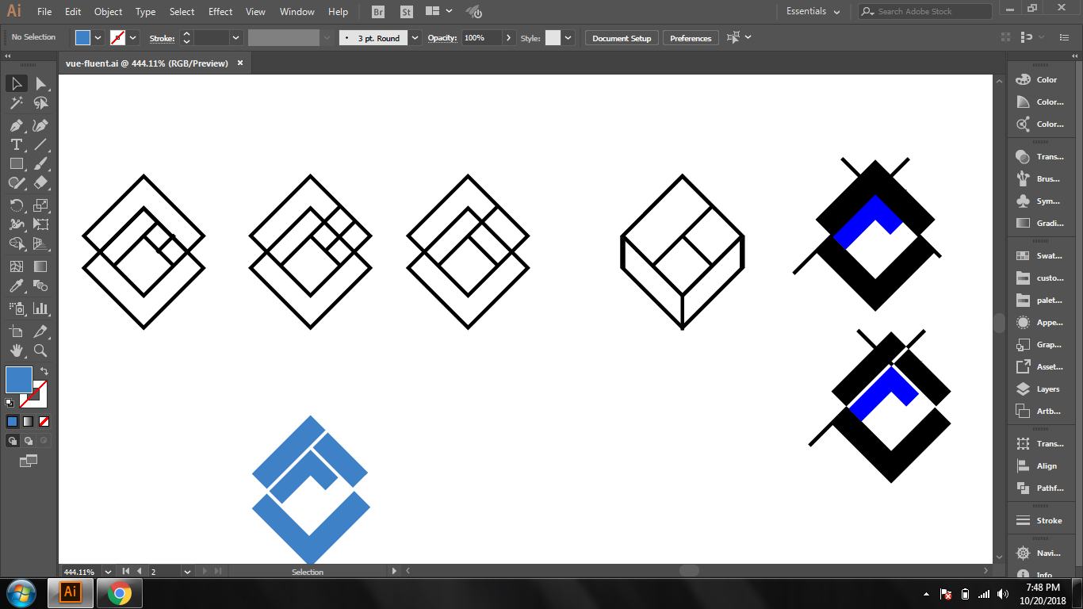1083x609 pixels.
Task: Open zoom level dropdown at 444.11%
Action: 108,571
